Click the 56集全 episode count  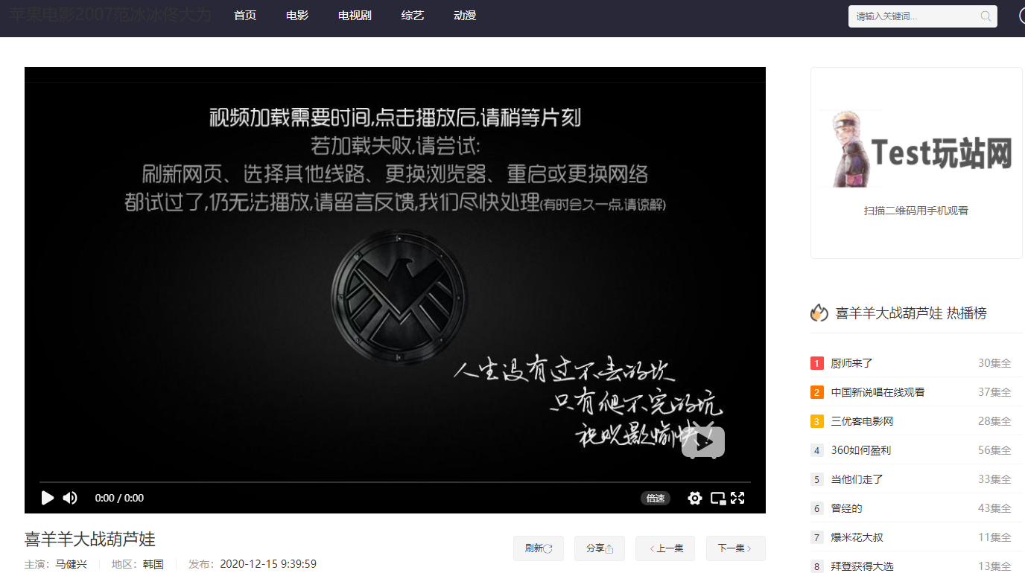[994, 450]
